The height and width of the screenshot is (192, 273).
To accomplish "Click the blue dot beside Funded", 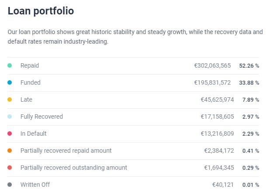I will (10, 82).
